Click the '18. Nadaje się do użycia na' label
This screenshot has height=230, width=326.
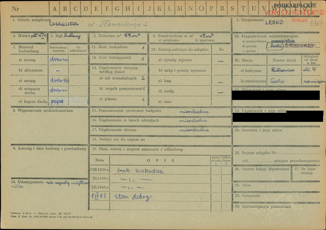click(x=118, y=139)
